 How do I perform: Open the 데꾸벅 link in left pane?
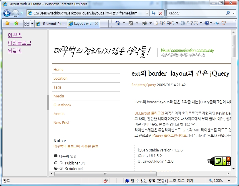pos(15,35)
